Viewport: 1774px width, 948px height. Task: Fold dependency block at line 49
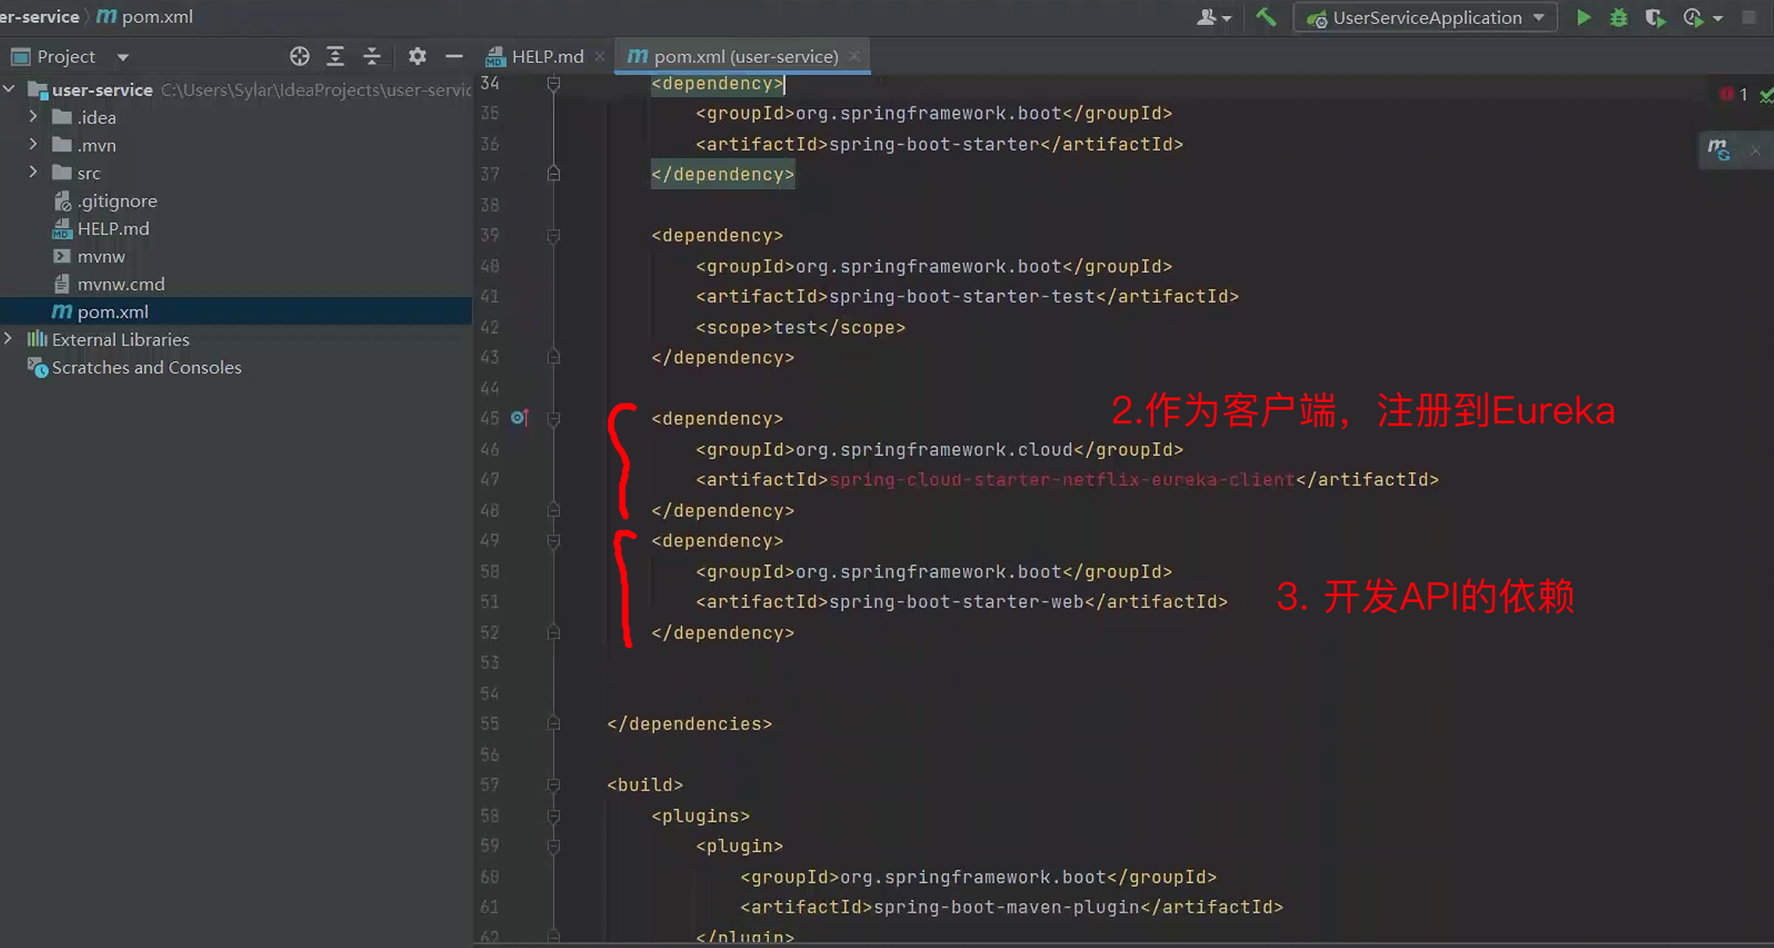(x=554, y=541)
